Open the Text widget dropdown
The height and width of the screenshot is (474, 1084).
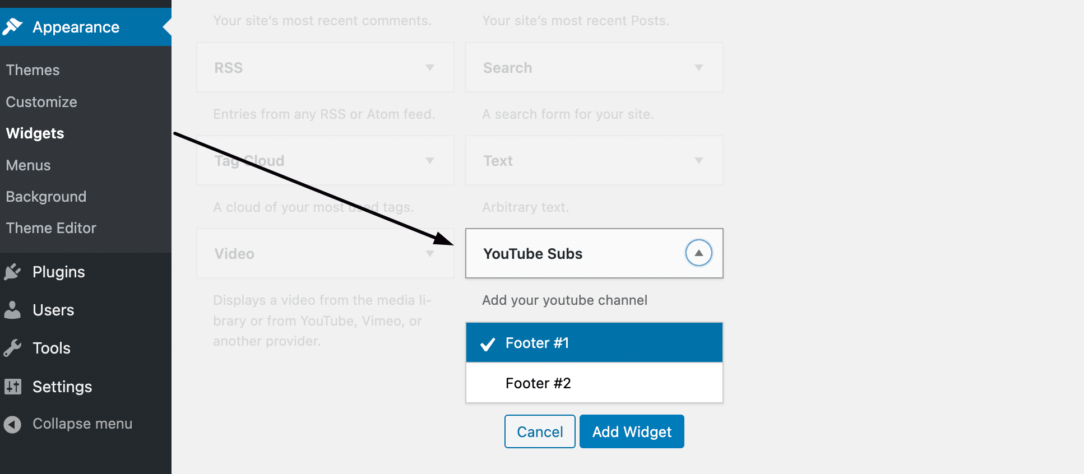pyautogui.click(x=699, y=160)
